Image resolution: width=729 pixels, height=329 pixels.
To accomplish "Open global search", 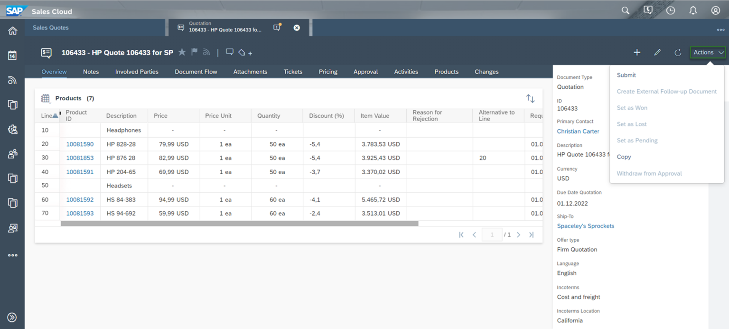I will pos(625,10).
